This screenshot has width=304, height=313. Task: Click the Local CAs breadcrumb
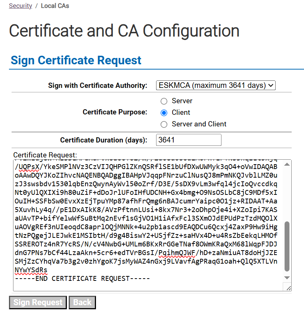[55, 6]
